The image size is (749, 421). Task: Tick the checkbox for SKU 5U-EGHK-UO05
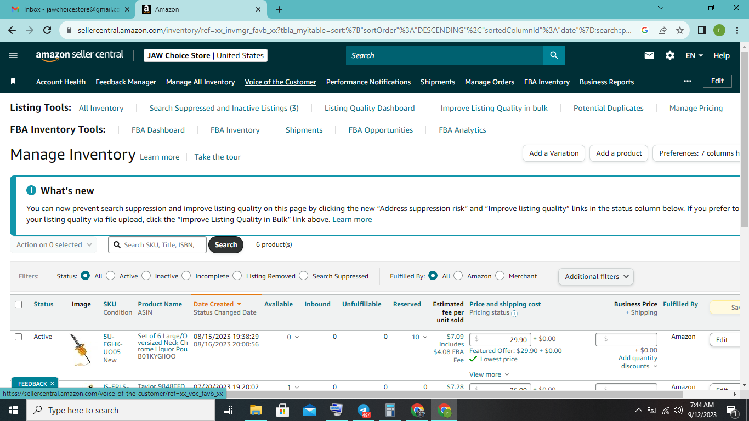19,337
